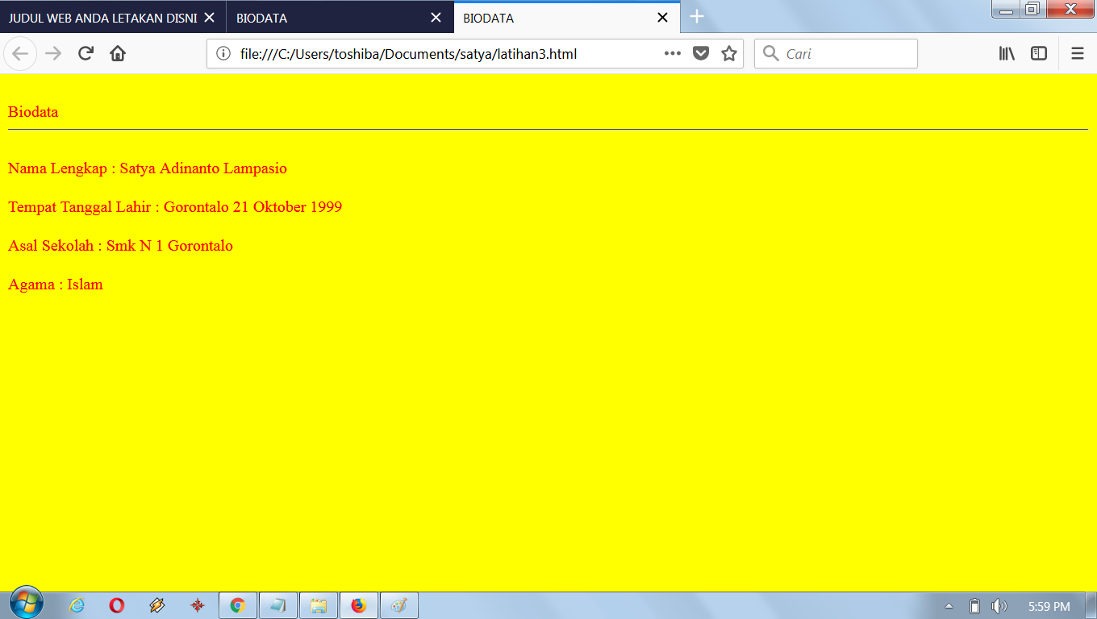
Task: Click the "Asal Sekolah : Smk N 1 Gorontalo" line
Action: (120, 246)
